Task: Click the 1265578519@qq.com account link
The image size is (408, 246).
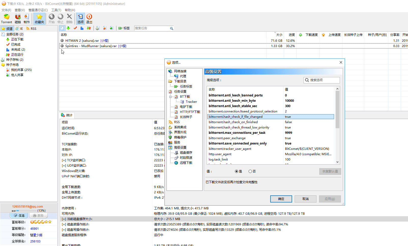Action: pos(27,207)
